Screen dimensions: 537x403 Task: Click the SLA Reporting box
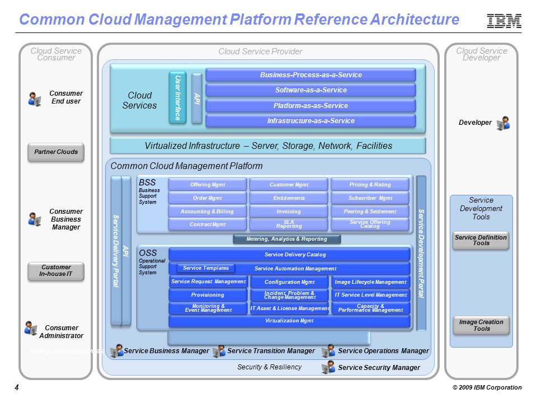[289, 224]
